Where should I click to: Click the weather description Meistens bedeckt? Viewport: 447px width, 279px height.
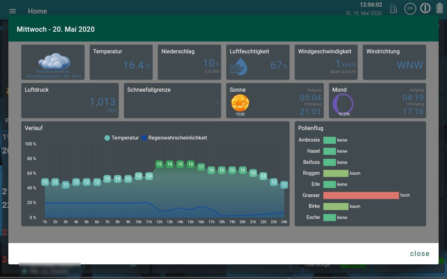pos(53,71)
